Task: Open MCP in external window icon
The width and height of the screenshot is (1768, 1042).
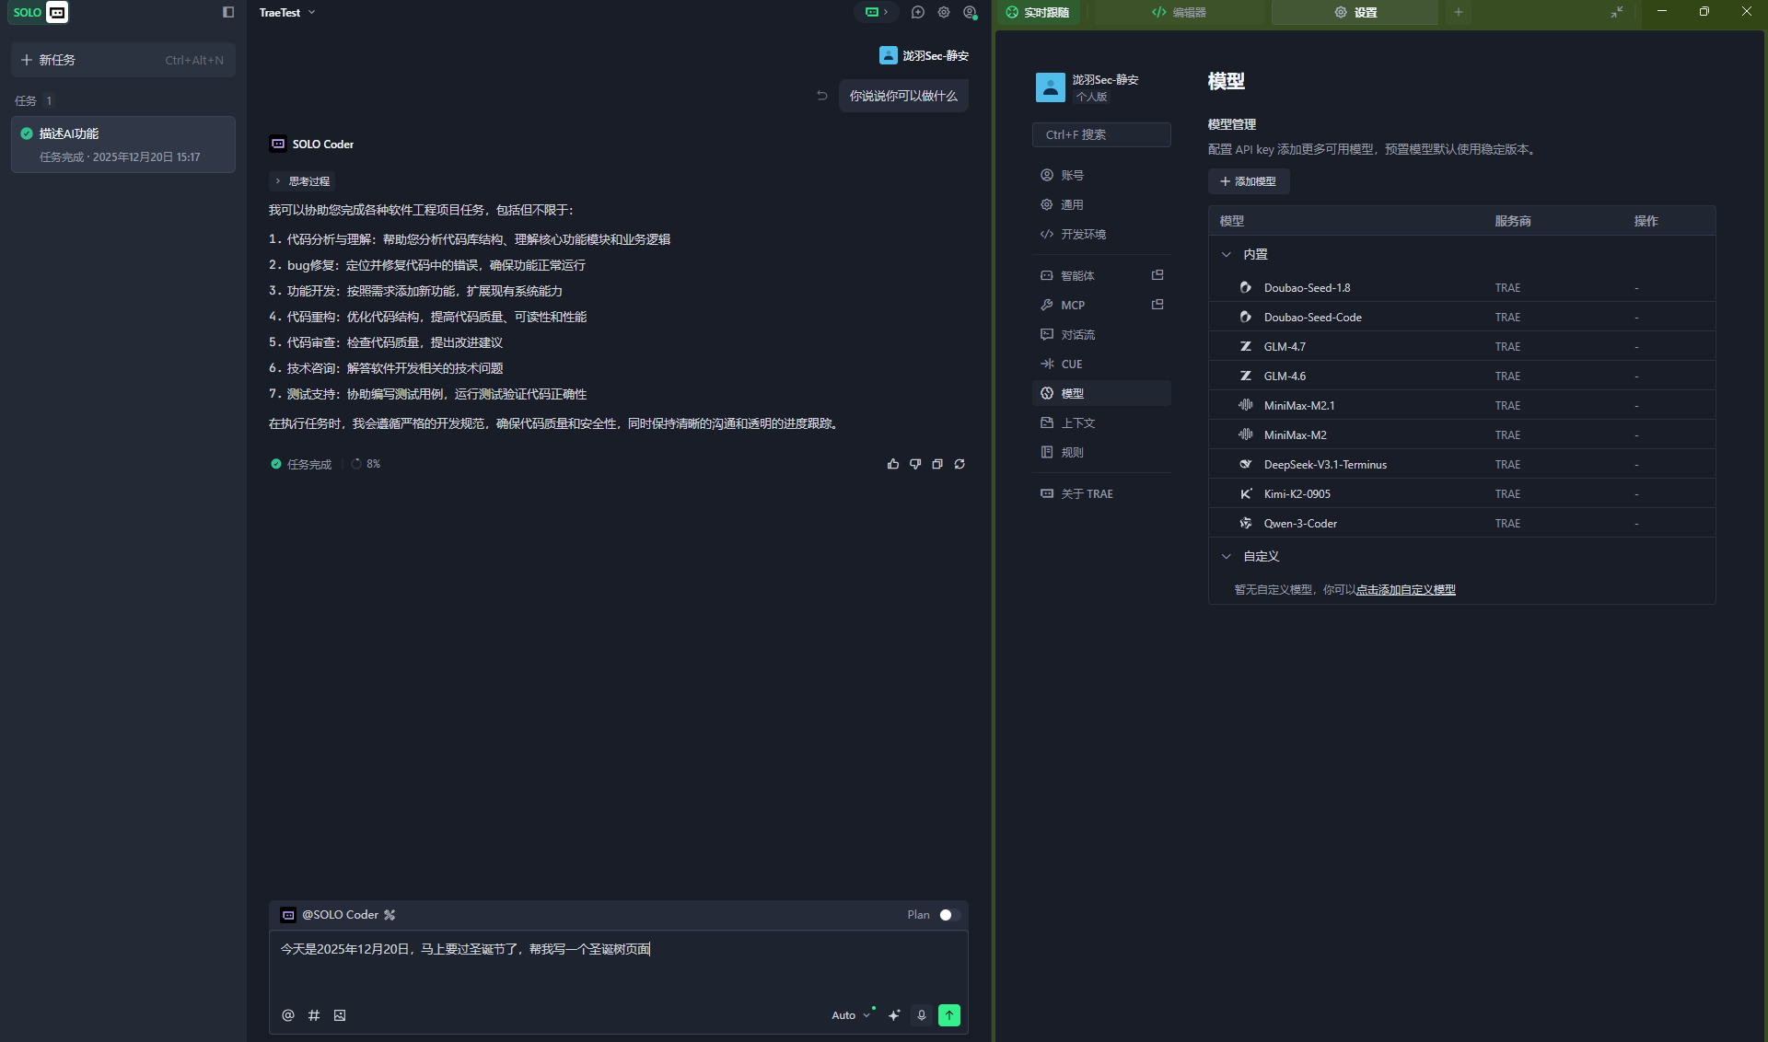Action: pyautogui.click(x=1158, y=305)
